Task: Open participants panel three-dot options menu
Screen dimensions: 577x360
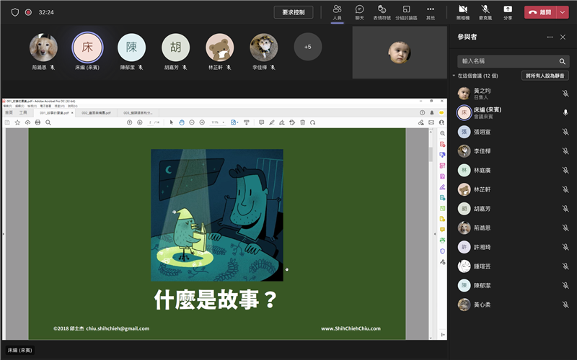Action: click(x=550, y=37)
